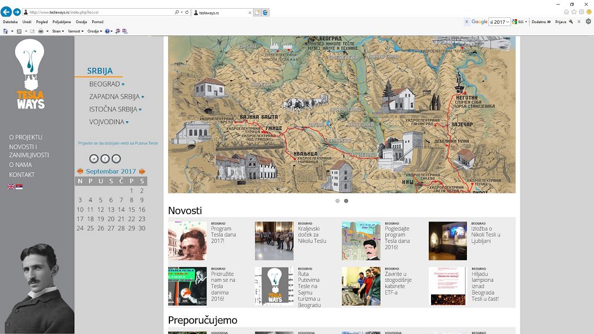Open the Google Plus social icon
Viewport: 594px width, 334px height.
pos(116,159)
